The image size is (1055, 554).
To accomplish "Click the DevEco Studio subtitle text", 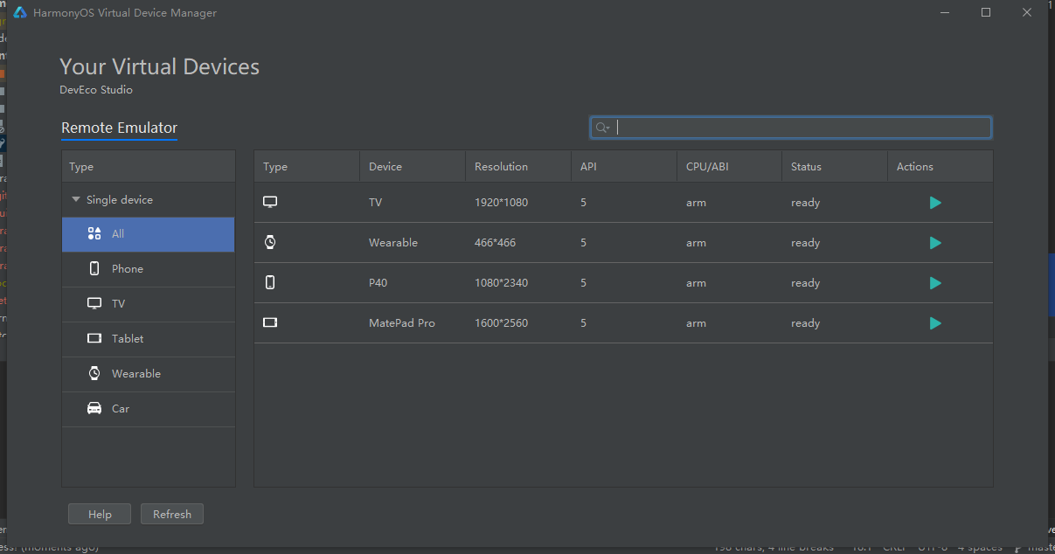I will [x=96, y=90].
